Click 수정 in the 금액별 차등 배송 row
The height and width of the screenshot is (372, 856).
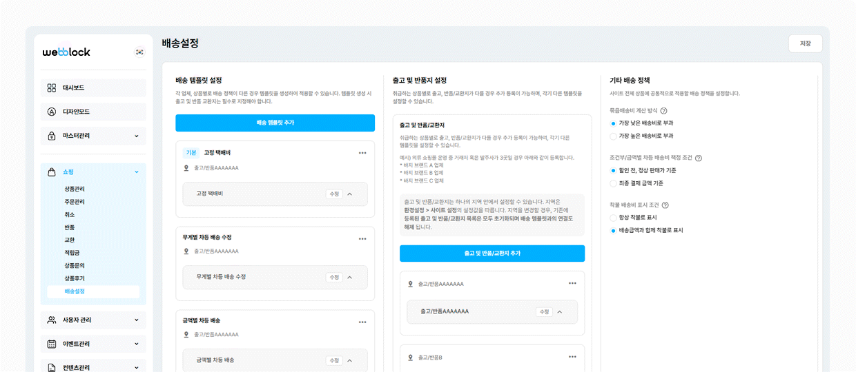tap(334, 360)
